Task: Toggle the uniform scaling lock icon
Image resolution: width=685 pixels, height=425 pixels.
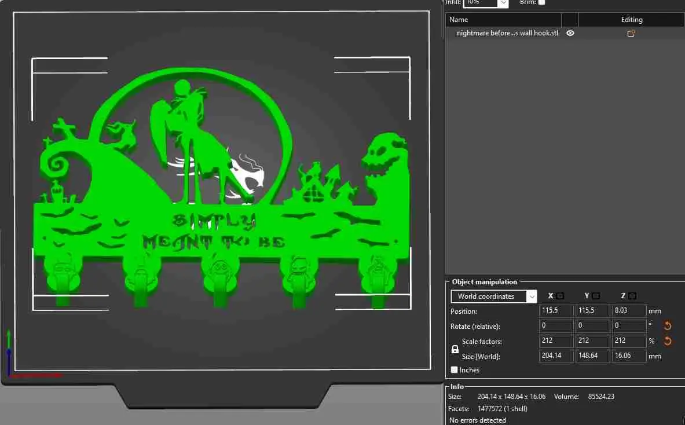Action: point(455,349)
